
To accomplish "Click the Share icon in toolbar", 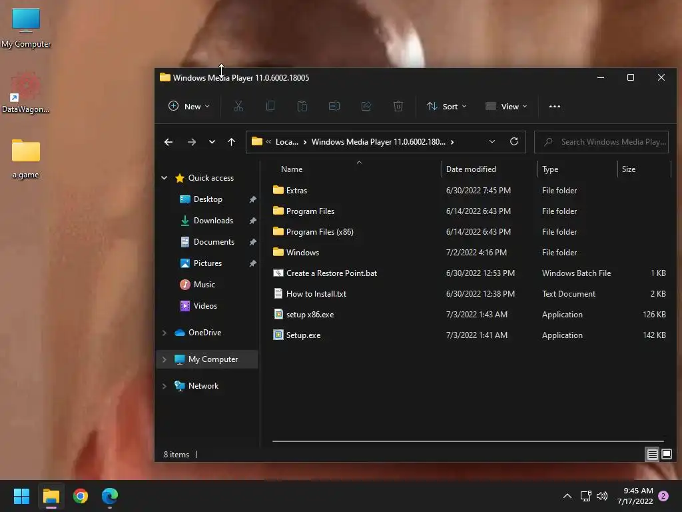I will pos(366,106).
